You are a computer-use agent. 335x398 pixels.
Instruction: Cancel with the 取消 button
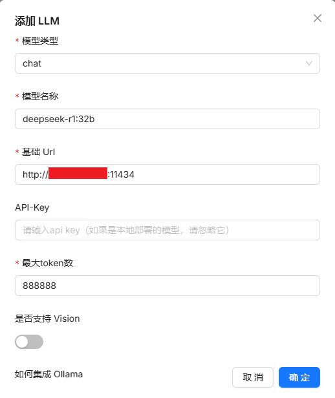253,377
